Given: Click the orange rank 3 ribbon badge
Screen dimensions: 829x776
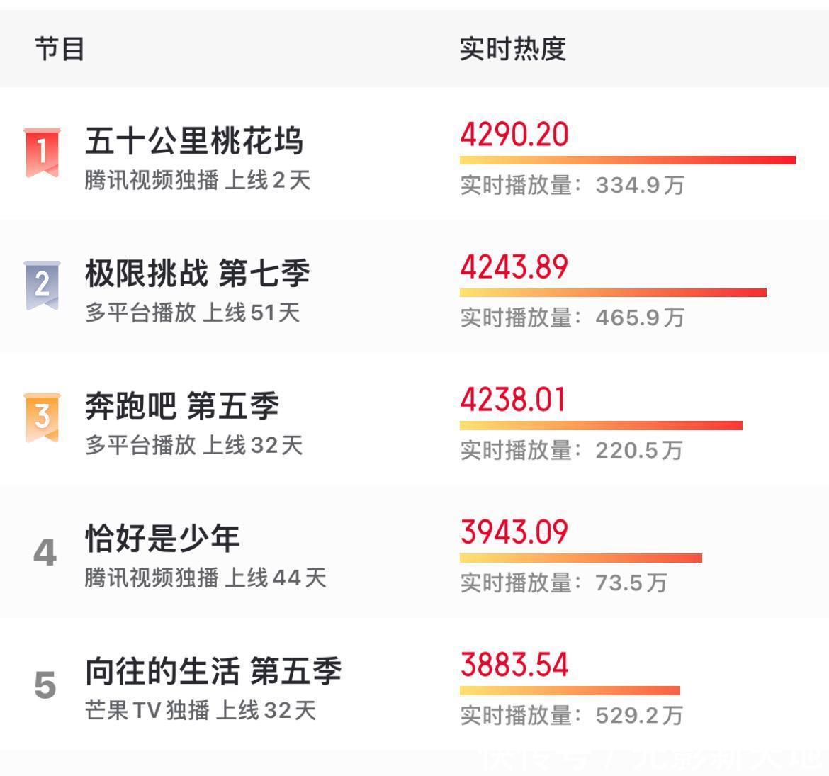Looking at the screenshot, I should (x=42, y=410).
